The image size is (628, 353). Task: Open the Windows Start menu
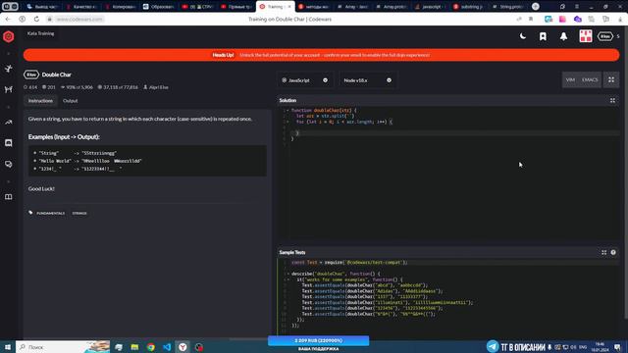[8, 347]
